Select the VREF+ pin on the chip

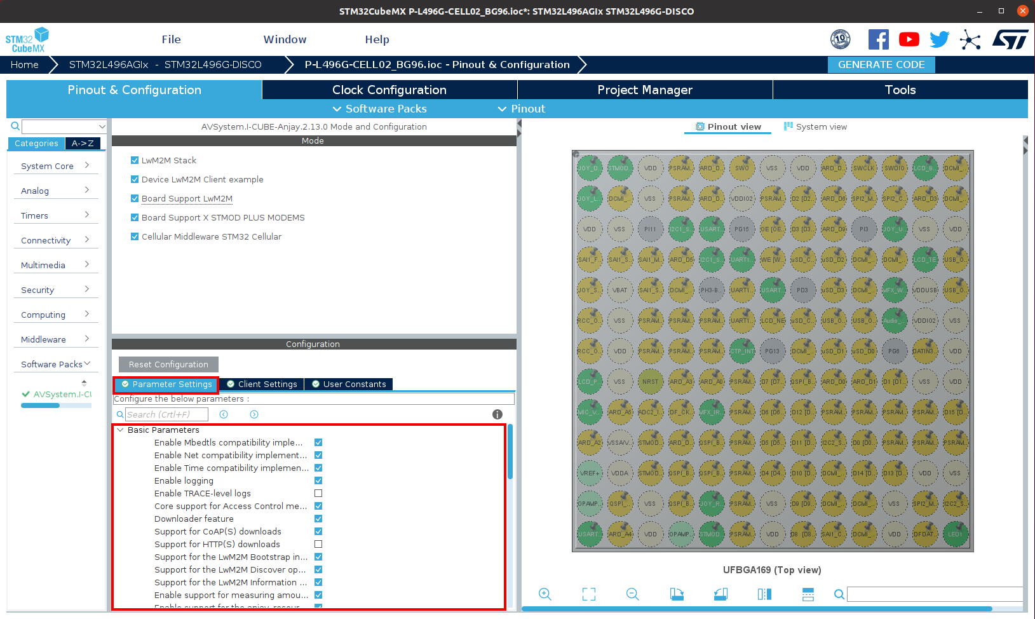tap(589, 473)
